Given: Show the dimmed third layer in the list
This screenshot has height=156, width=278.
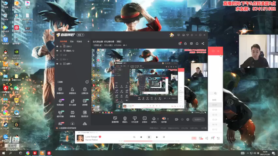Looking at the screenshot, I should pos(57,55).
